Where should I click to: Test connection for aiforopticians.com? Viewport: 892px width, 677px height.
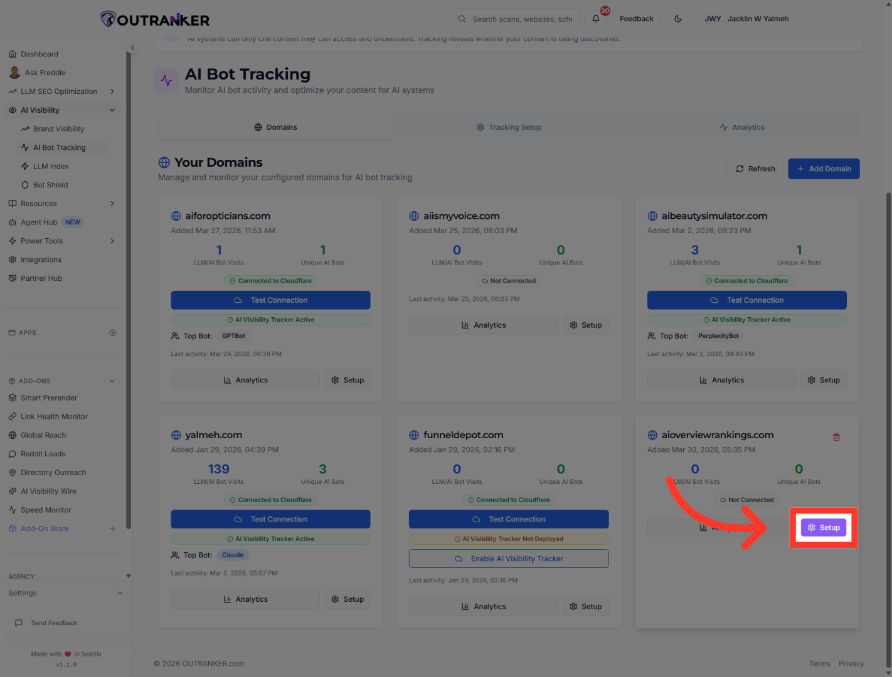tap(270, 300)
